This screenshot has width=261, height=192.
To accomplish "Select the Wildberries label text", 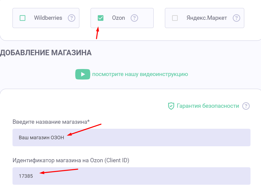I will tap(48, 18).
